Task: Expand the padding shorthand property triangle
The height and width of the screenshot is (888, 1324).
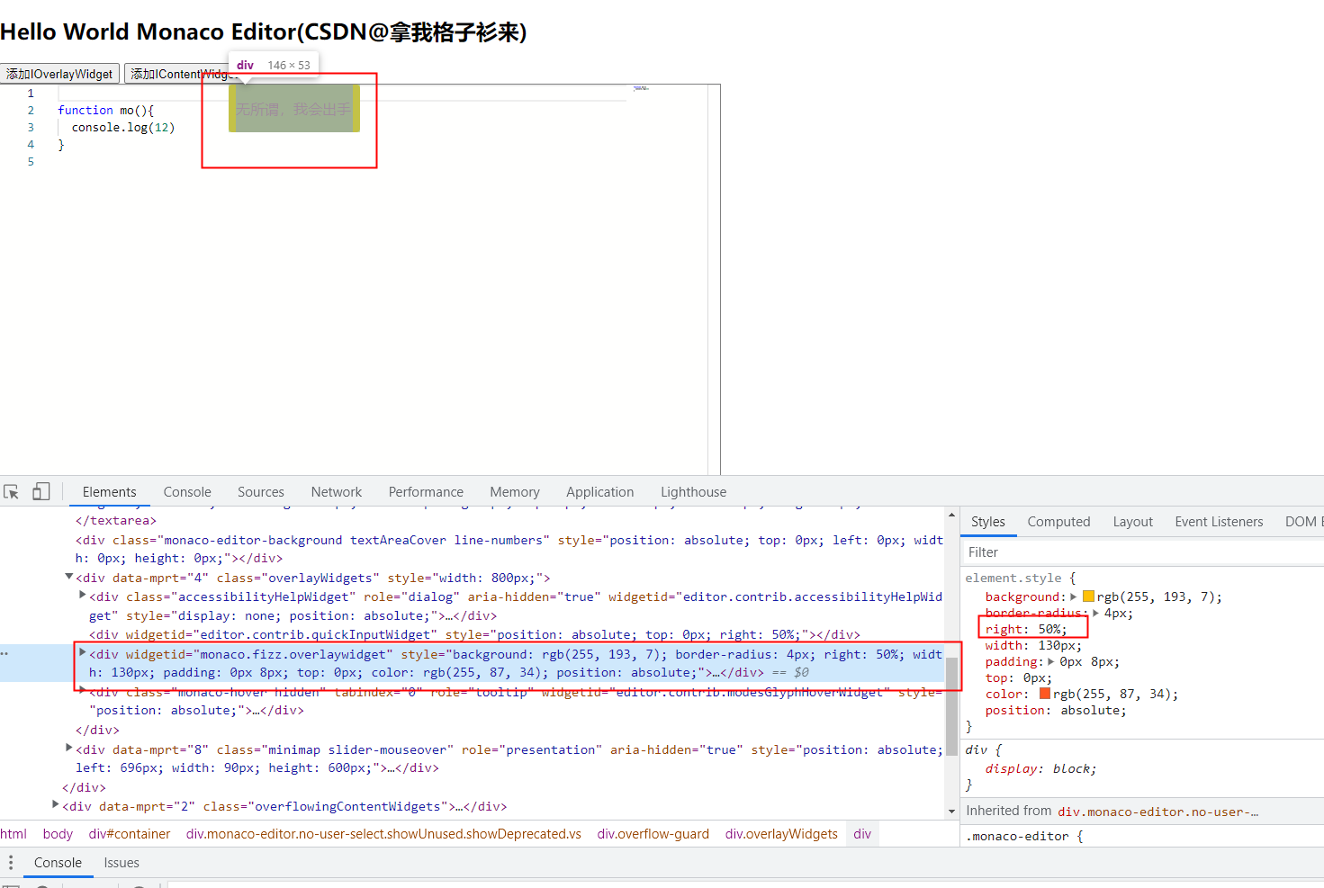Action: (1051, 661)
